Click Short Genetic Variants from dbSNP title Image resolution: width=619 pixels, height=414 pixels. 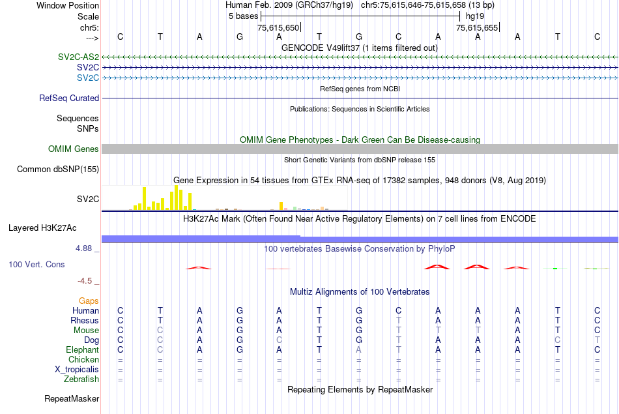360,160
